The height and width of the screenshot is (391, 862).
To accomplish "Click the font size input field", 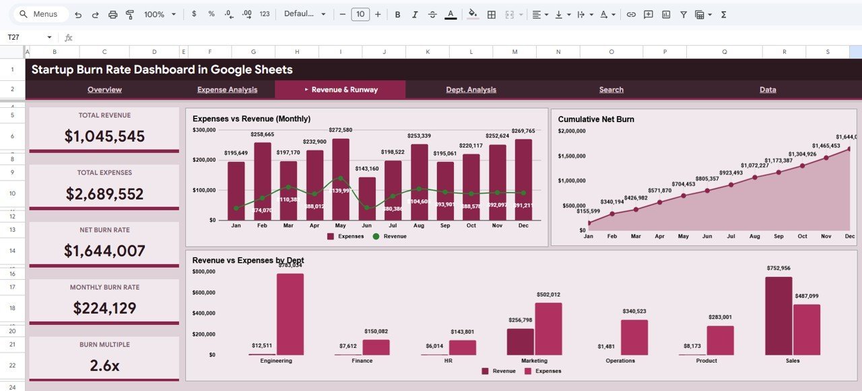I will coord(361,13).
